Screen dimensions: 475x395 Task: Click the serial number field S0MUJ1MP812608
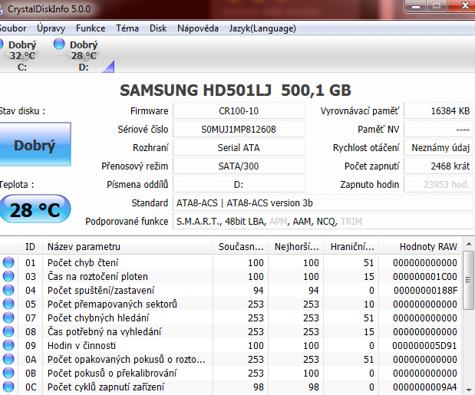click(239, 130)
